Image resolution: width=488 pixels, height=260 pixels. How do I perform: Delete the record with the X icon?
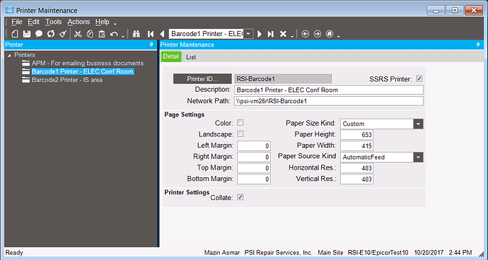(283, 34)
